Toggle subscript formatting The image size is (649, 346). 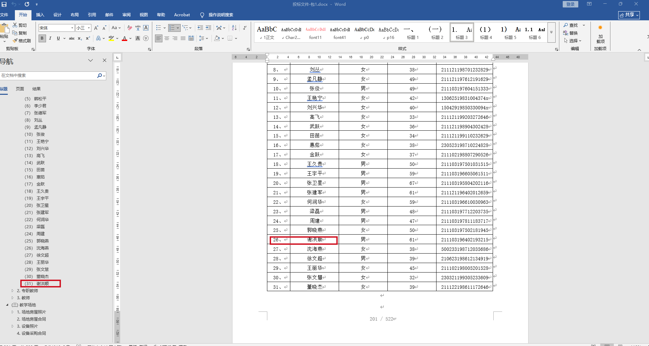tap(80, 38)
